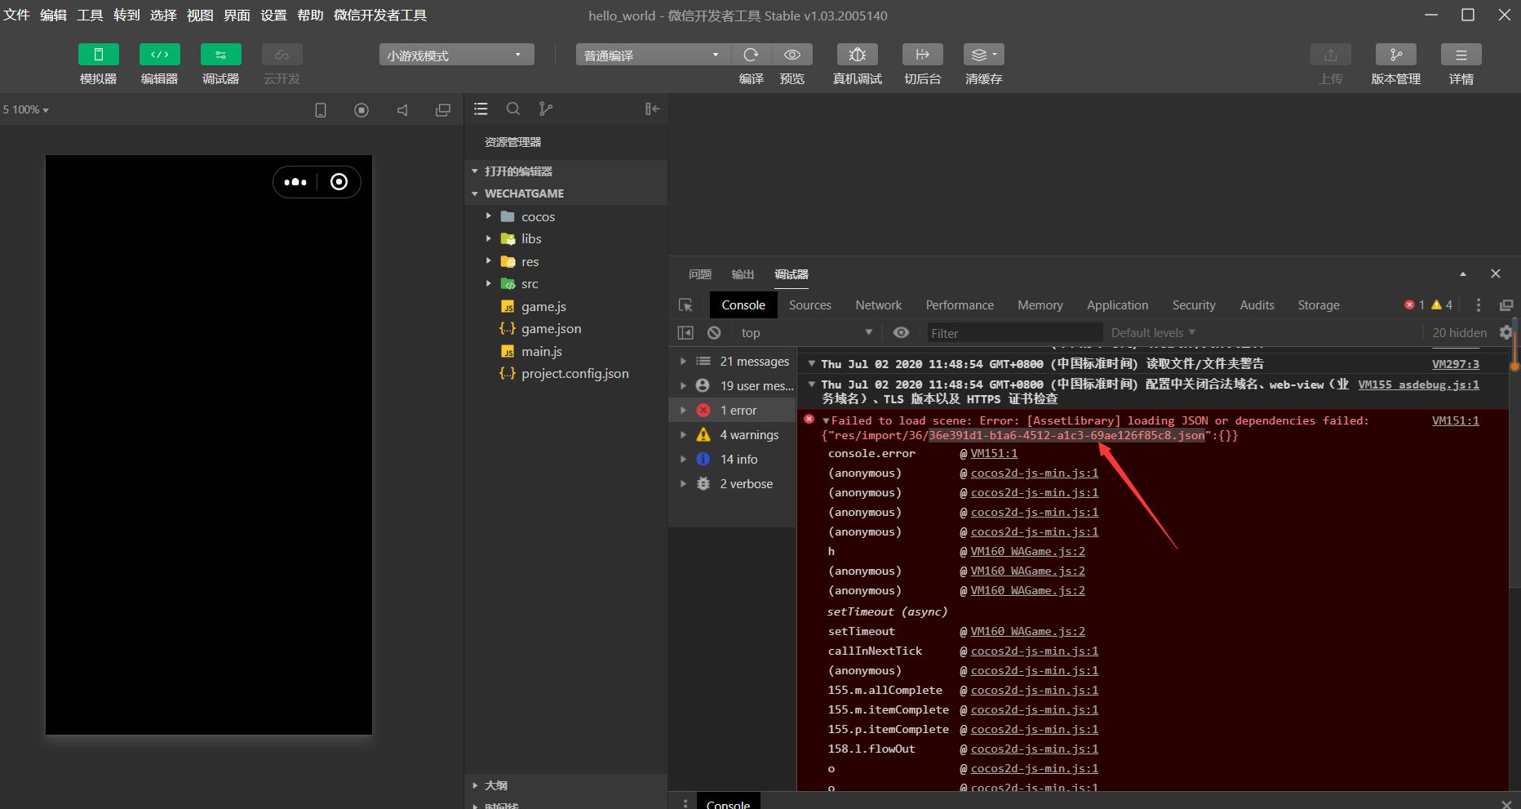
Task: Open the devtools more options dots
Action: [1479, 305]
